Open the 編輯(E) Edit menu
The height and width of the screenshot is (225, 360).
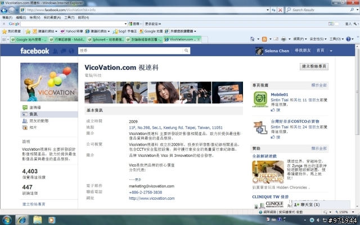[21, 17]
